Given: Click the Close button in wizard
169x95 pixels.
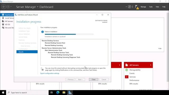Looking at the screenshot, I should pos(93,79).
